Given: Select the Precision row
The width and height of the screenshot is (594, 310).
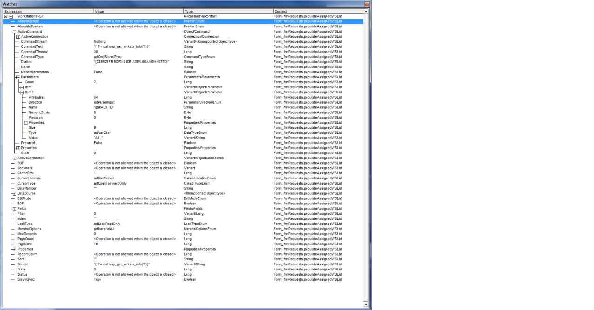Looking at the screenshot, I should click(x=183, y=118).
